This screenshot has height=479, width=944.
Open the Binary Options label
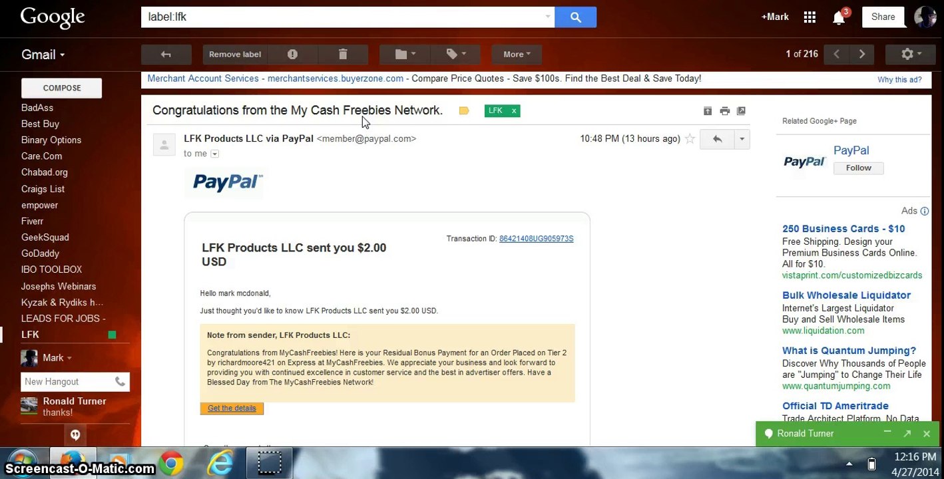coord(51,140)
